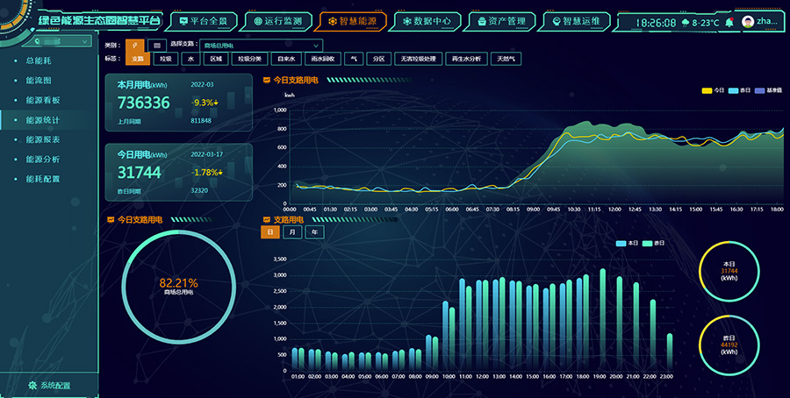
Task: Expand the sidebar top selector dropdown
Action: coord(84,41)
